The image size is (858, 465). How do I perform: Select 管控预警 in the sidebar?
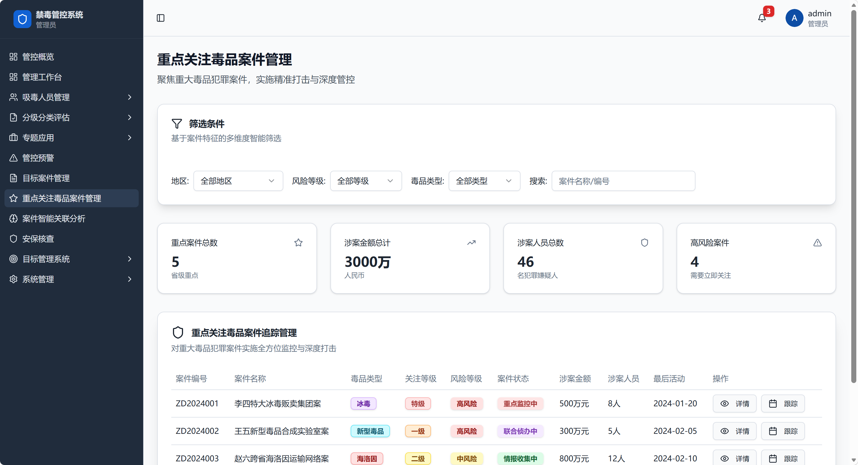72,158
